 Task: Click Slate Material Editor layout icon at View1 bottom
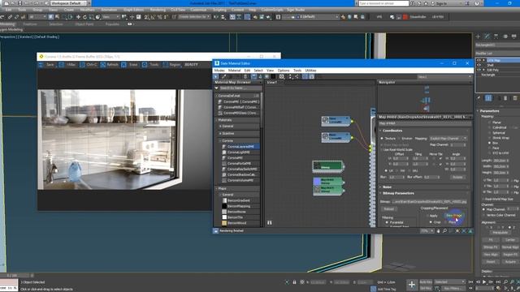[x=269, y=223]
